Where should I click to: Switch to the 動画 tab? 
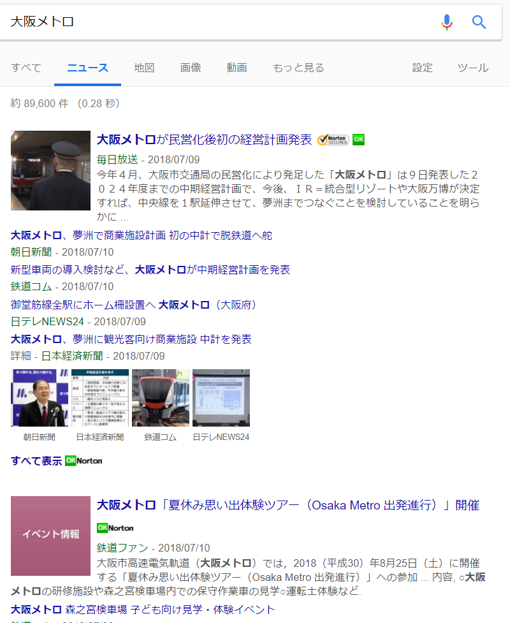237,68
